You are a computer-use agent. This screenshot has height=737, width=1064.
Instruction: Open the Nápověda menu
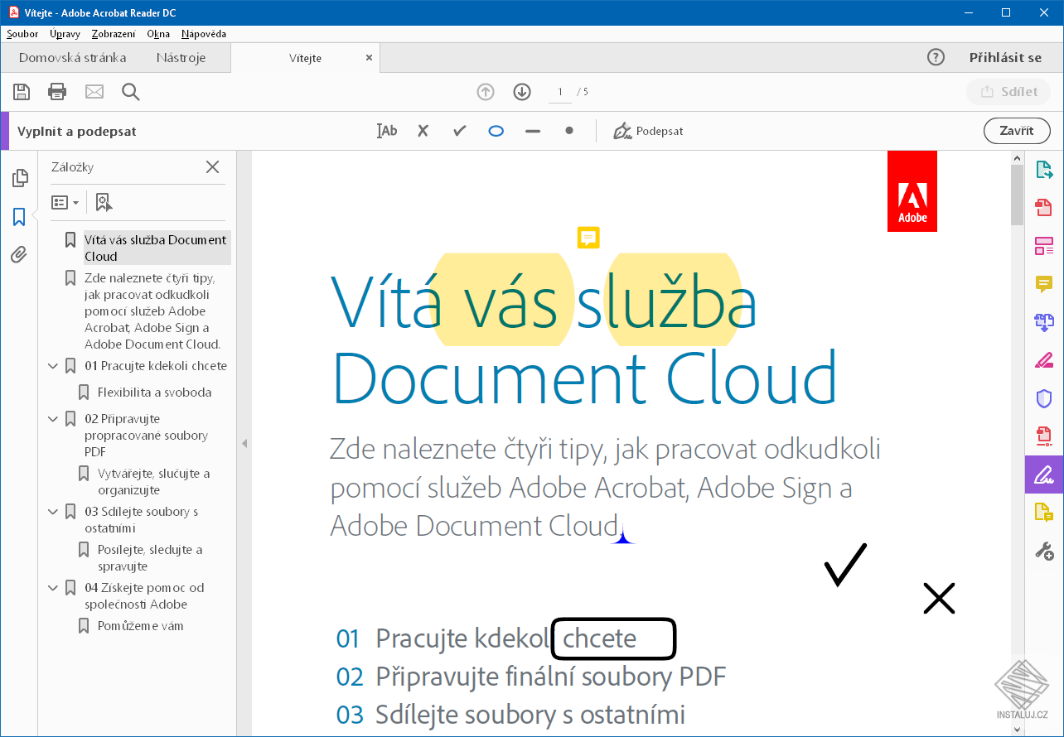[x=204, y=34]
